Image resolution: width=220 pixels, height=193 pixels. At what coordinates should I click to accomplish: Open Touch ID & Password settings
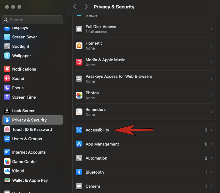[32, 129]
